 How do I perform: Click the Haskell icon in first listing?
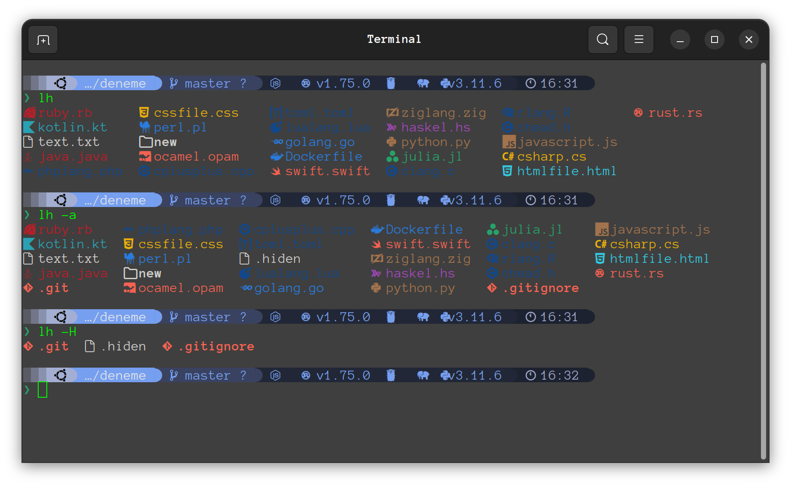point(391,127)
